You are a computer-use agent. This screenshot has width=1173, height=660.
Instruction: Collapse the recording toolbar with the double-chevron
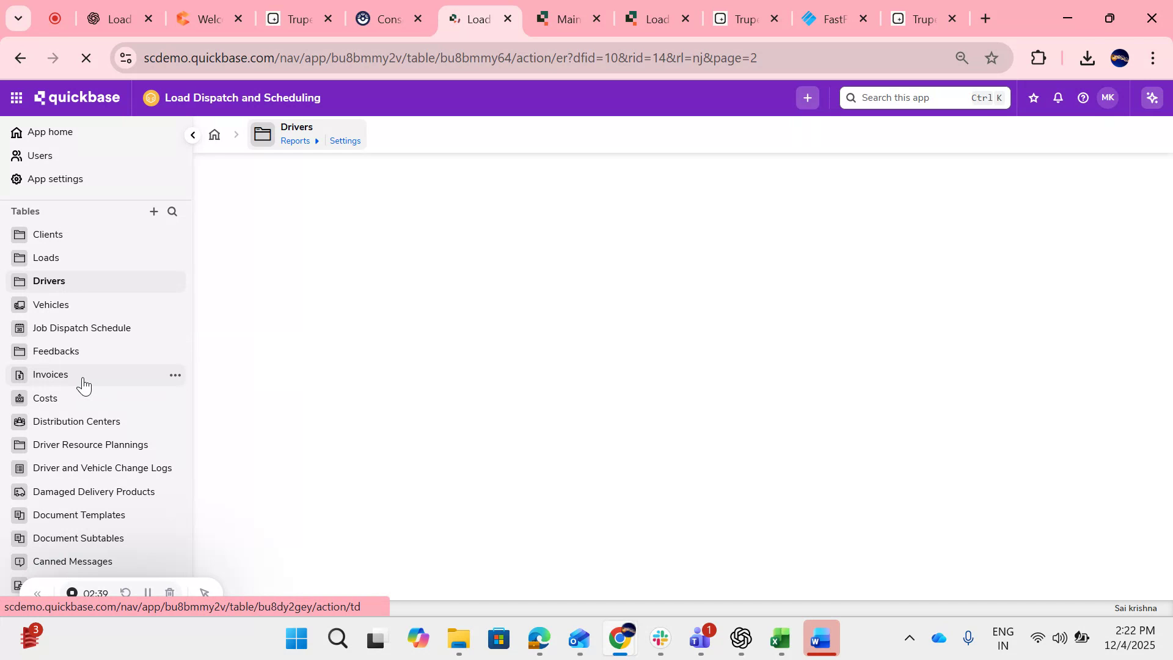click(38, 593)
